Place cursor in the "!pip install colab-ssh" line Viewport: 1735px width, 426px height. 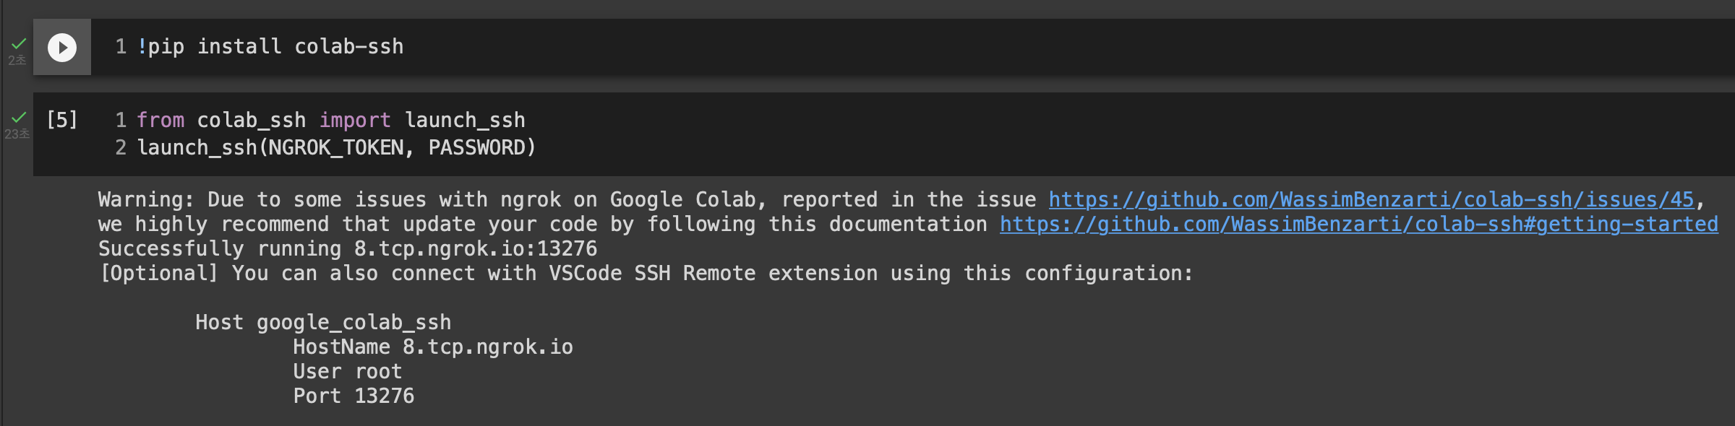pyautogui.click(x=275, y=47)
